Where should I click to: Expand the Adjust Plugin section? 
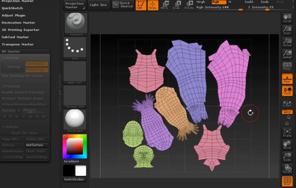[x=13, y=15]
